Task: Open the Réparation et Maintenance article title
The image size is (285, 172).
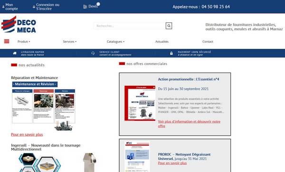Action: click(x=35, y=78)
